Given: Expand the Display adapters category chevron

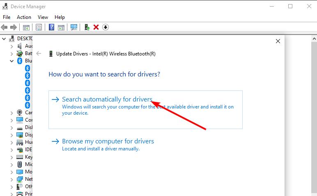Looking at the screenshot, I should tap(12, 135).
